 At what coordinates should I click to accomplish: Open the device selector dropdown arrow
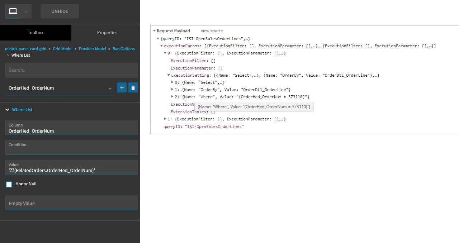click(26, 11)
